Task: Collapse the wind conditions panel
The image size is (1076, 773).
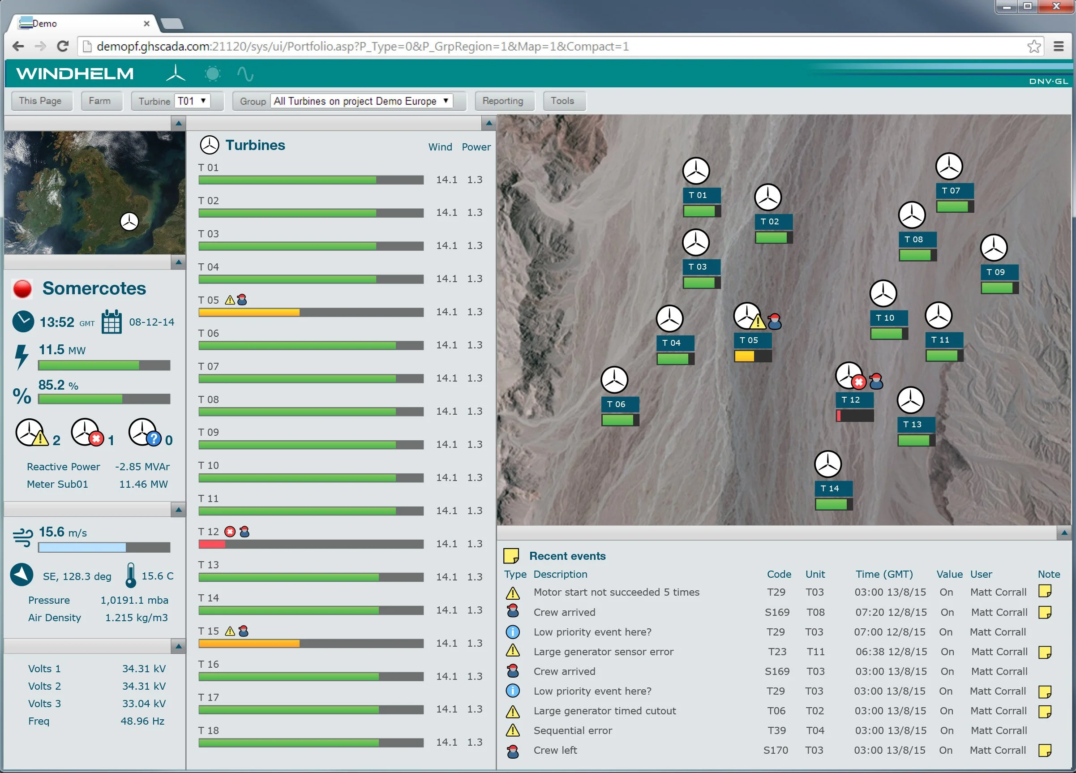Action: [178, 510]
